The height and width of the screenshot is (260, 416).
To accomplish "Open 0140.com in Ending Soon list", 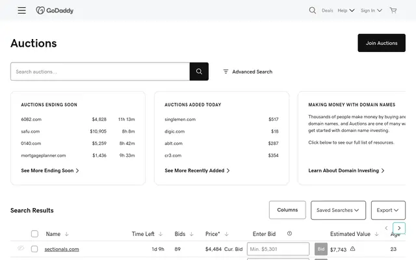I will 31,143.
